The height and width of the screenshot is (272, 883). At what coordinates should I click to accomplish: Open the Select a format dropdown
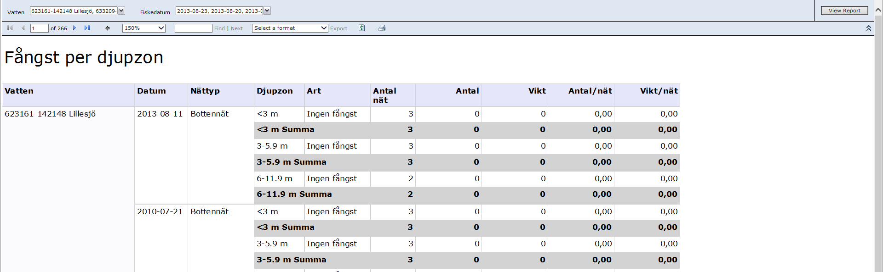290,28
